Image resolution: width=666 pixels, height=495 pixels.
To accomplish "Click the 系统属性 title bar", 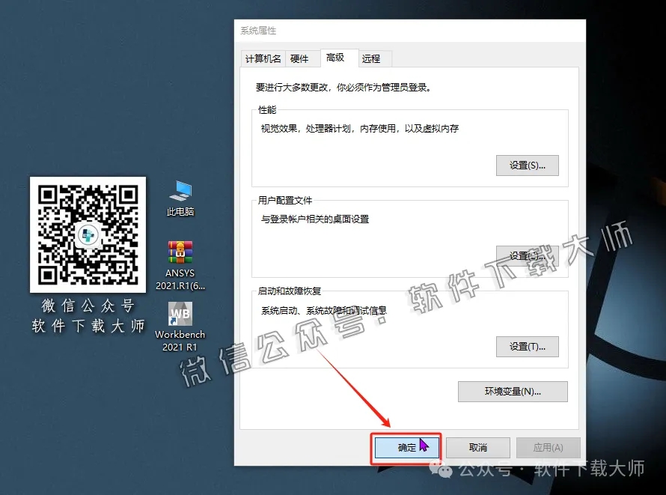I will click(374, 30).
